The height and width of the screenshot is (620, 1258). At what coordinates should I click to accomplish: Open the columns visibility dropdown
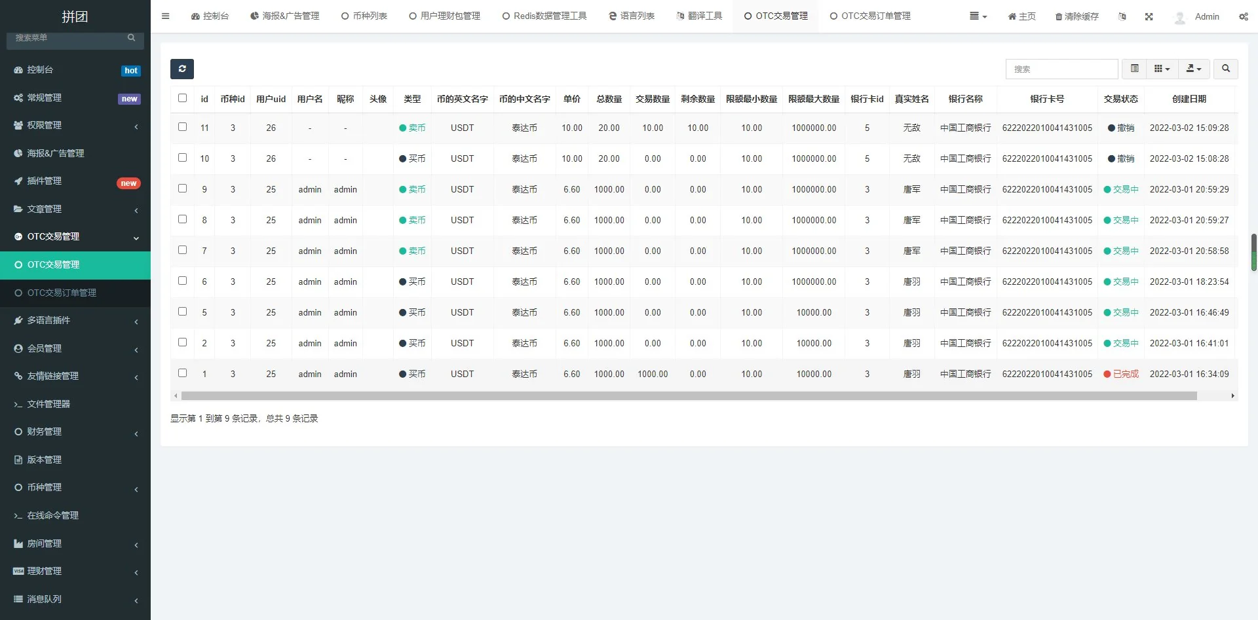pyautogui.click(x=1162, y=69)
